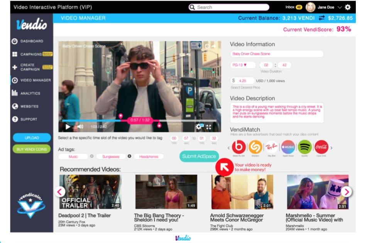The width and height of the screenshot is (367, 243).
Task: Click the video duration minutes field 02
Action: point(266,65)
